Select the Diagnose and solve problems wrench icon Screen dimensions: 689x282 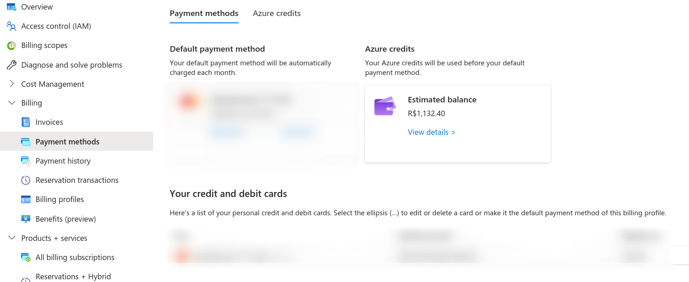(x=11, y=65)
